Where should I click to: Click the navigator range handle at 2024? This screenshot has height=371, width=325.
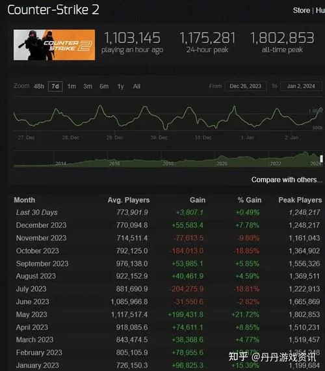pos(321,159)
